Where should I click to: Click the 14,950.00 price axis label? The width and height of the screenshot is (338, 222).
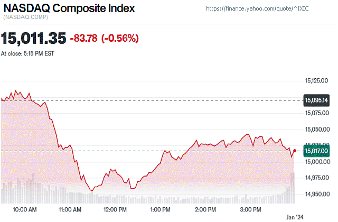(x=317, y=195)
